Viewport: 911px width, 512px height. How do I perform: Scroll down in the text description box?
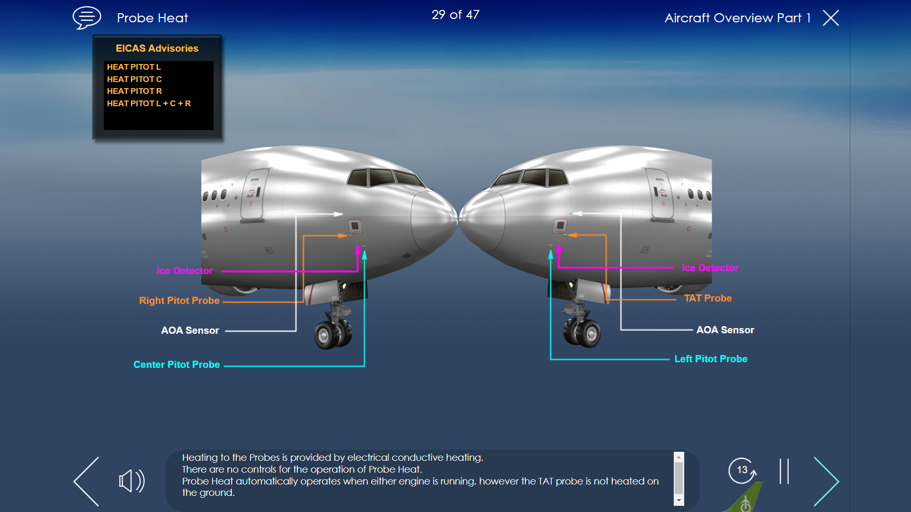pos(682,500)
